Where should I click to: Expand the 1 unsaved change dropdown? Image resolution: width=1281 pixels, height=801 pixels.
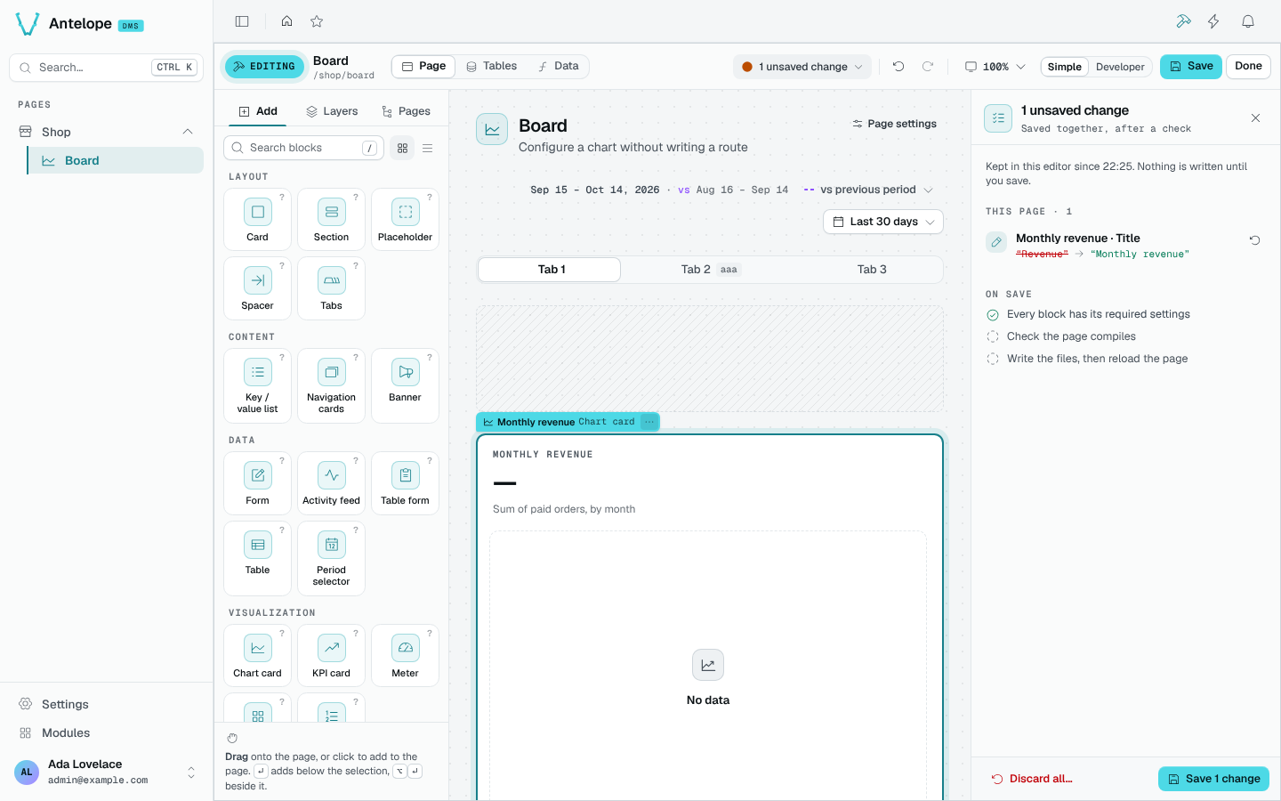pyautogui.click(x=802, y=67)
